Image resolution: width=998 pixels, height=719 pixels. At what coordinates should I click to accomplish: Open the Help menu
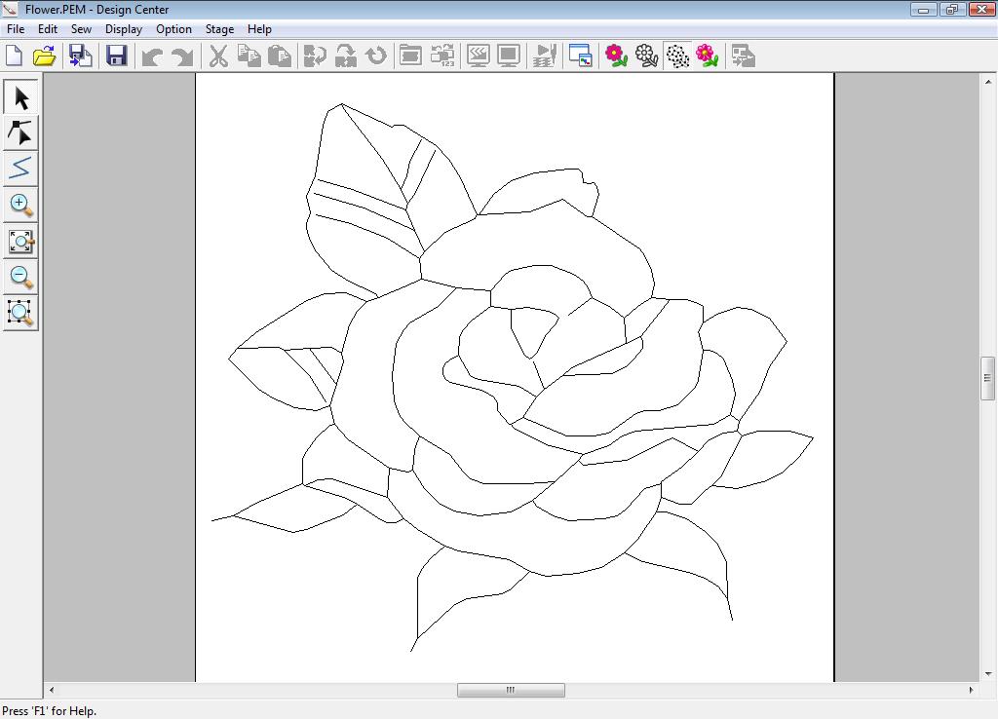tap(259, 29)
